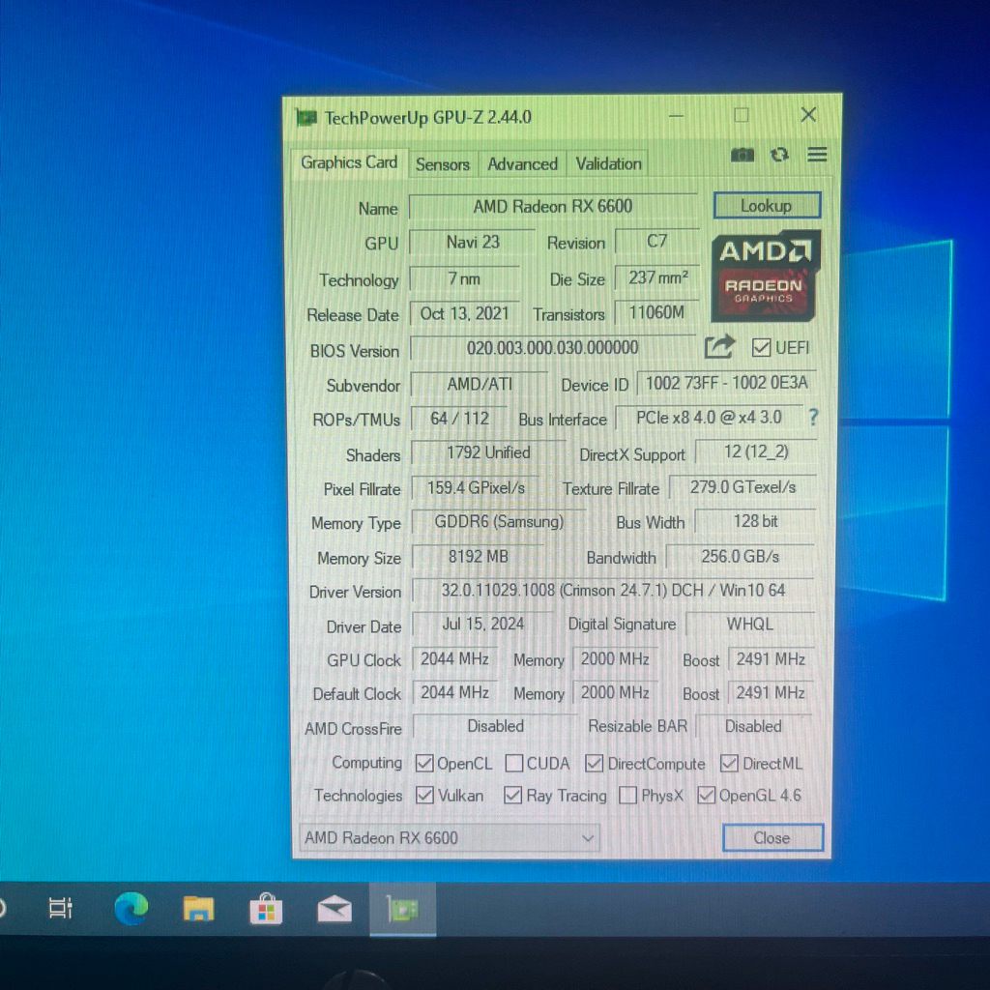Switch to the Sensors tab

click(x=443, y=164)
